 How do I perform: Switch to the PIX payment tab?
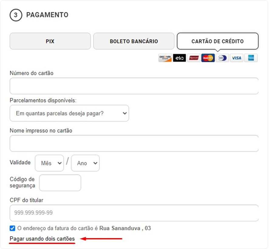click(x=50, y=41)
